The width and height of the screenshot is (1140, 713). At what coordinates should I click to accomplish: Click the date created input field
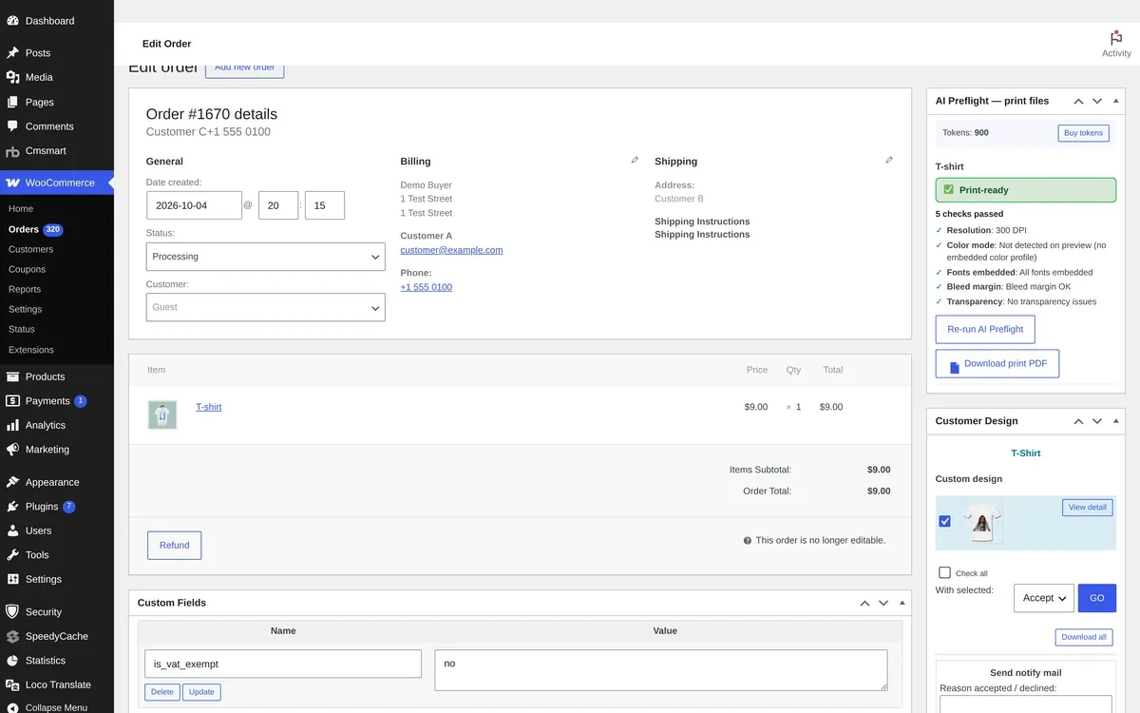(194, 205)
